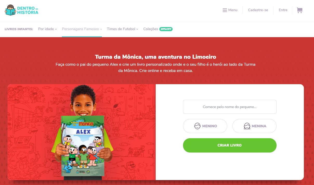Select the Menina gender option
The image size is (314, 185).
pos(254,126)
